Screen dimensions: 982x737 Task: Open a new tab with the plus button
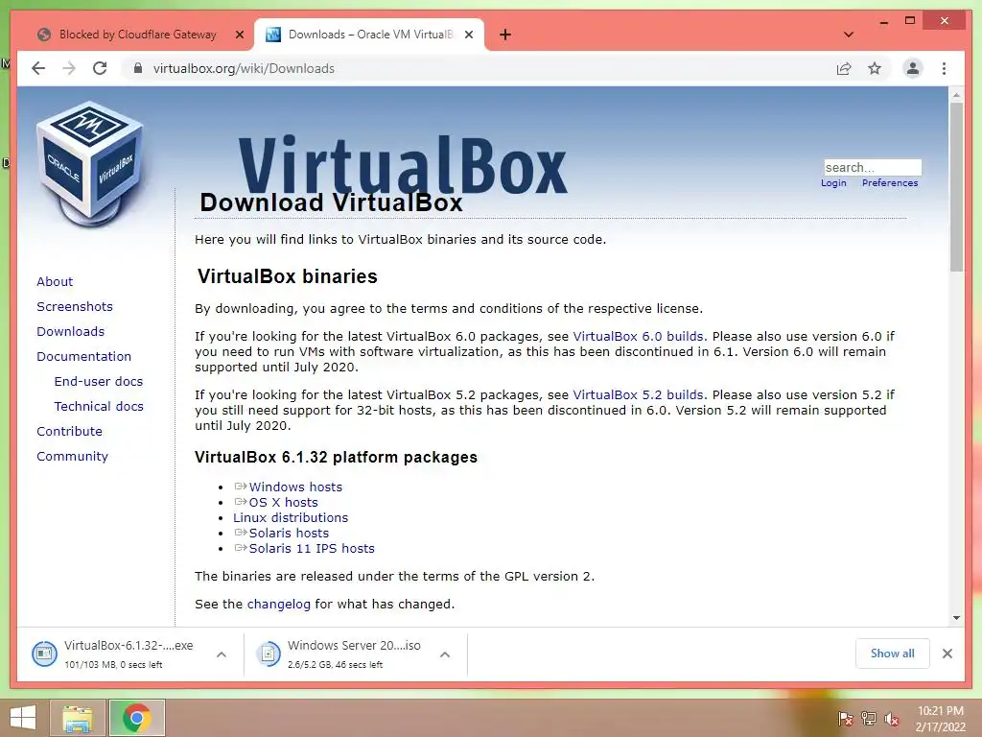coord(505,35)
